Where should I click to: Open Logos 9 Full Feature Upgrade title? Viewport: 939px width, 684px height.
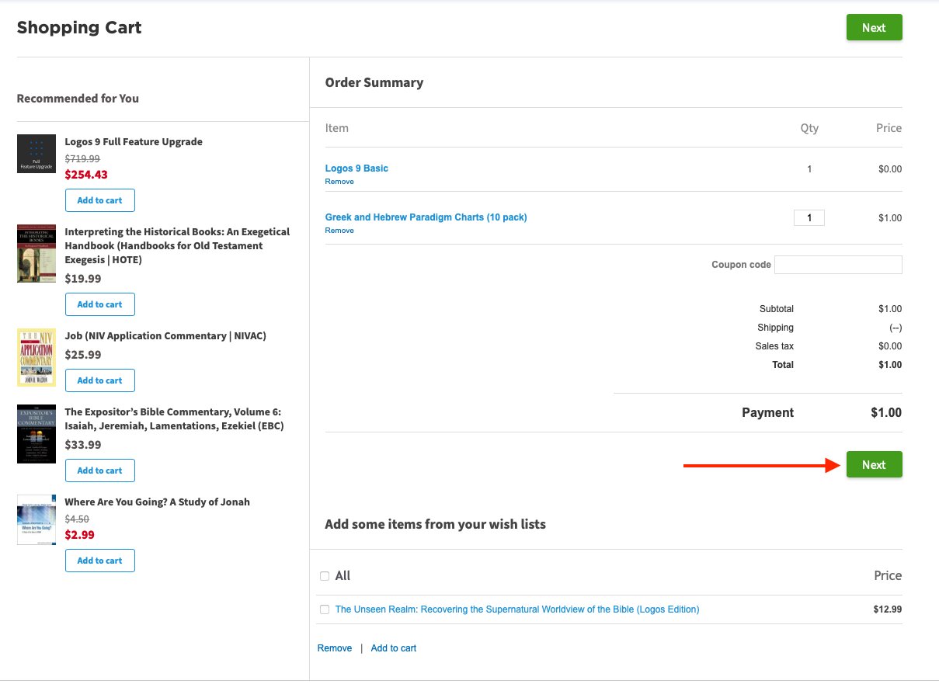point(134,142)
